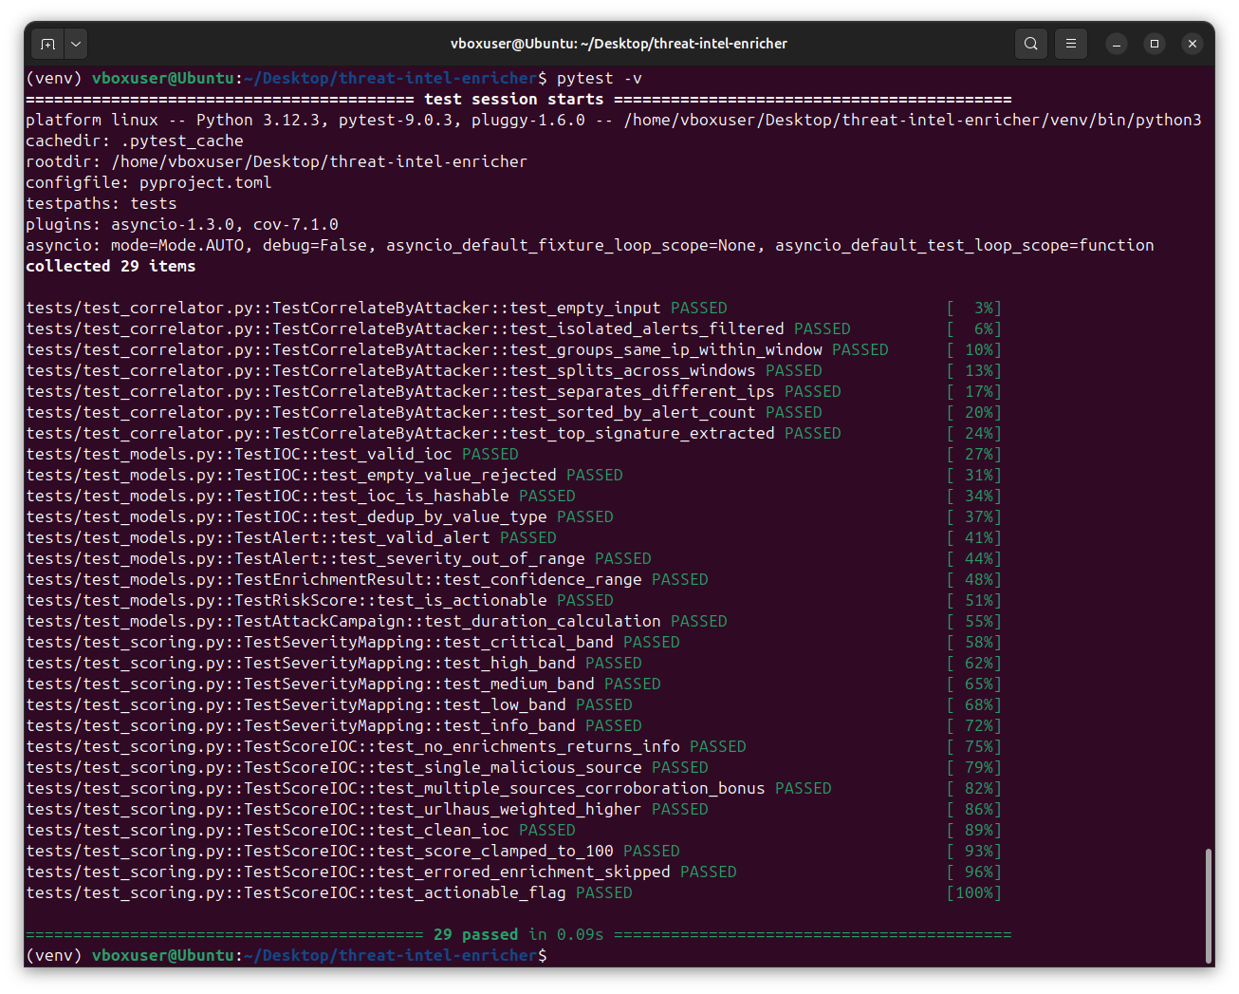Click the [ 3%] progress indicator
This screenshot has height=994, width=1239.
tap(974, 308)
